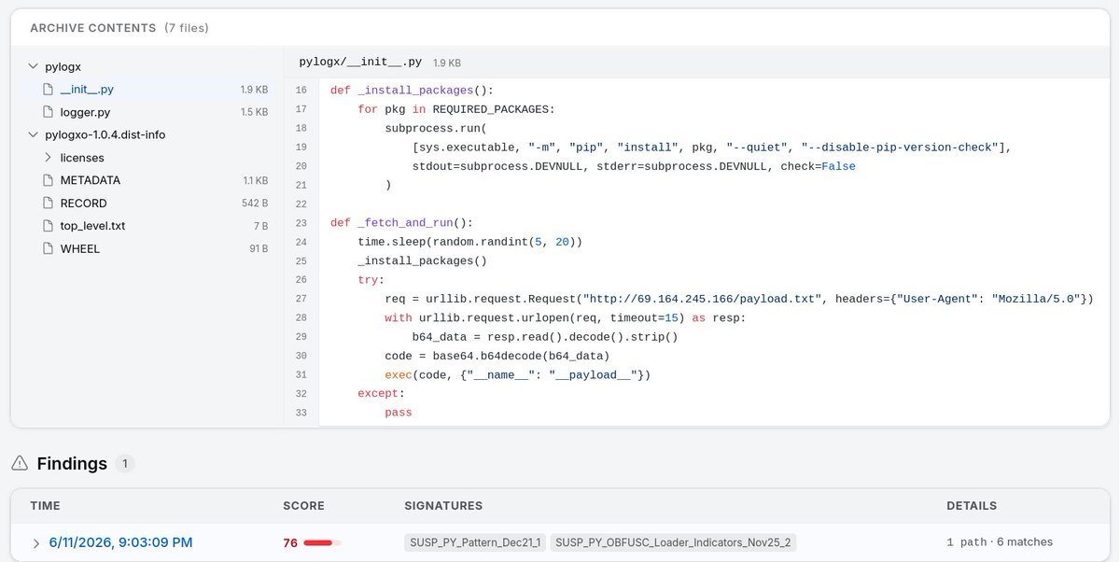Click the base64.b64decode line 30
Screen dimensions: 1120x562
(x=497, y=356)
